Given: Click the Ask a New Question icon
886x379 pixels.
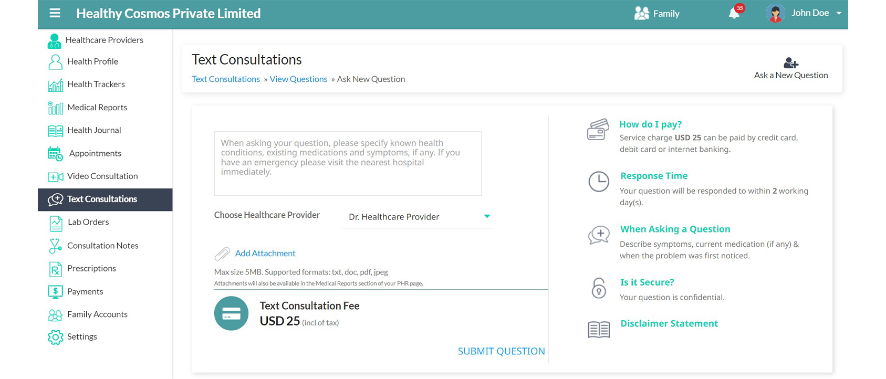Looking at the screenshot, I should pos(791,64).
